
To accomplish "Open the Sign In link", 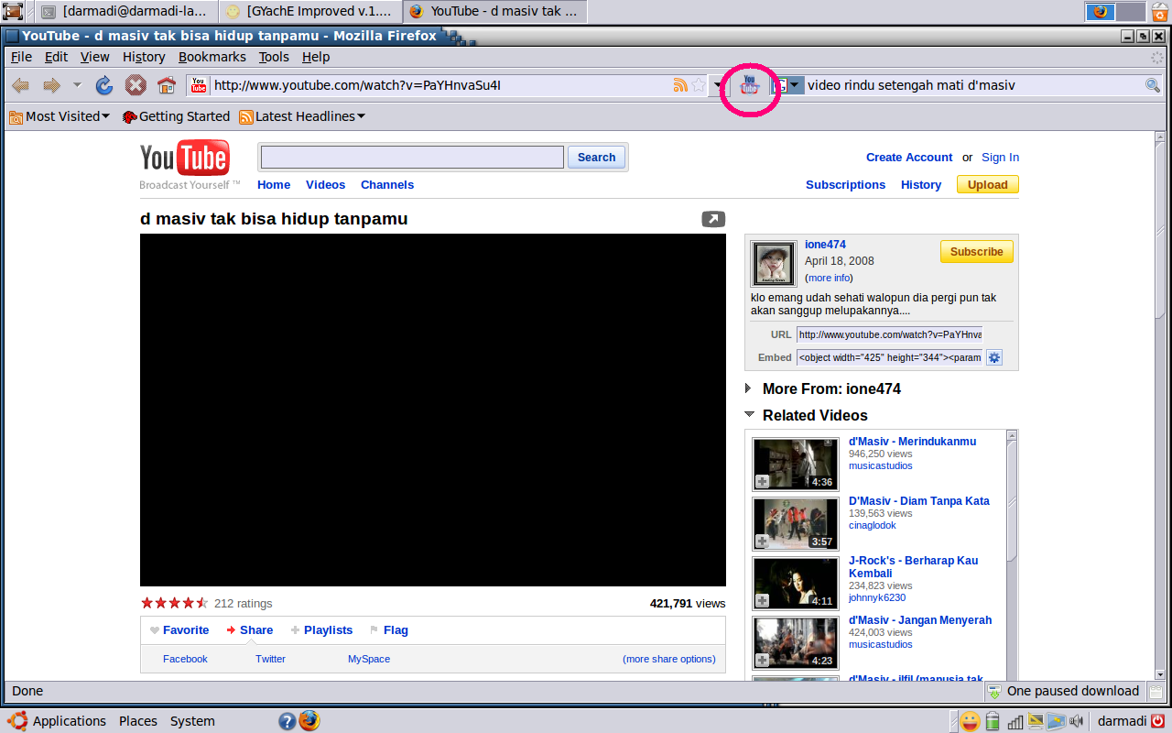I will tap(1000, 158).
